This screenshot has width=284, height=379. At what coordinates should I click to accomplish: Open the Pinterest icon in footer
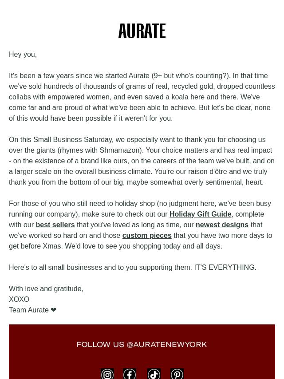click(177, 374)
